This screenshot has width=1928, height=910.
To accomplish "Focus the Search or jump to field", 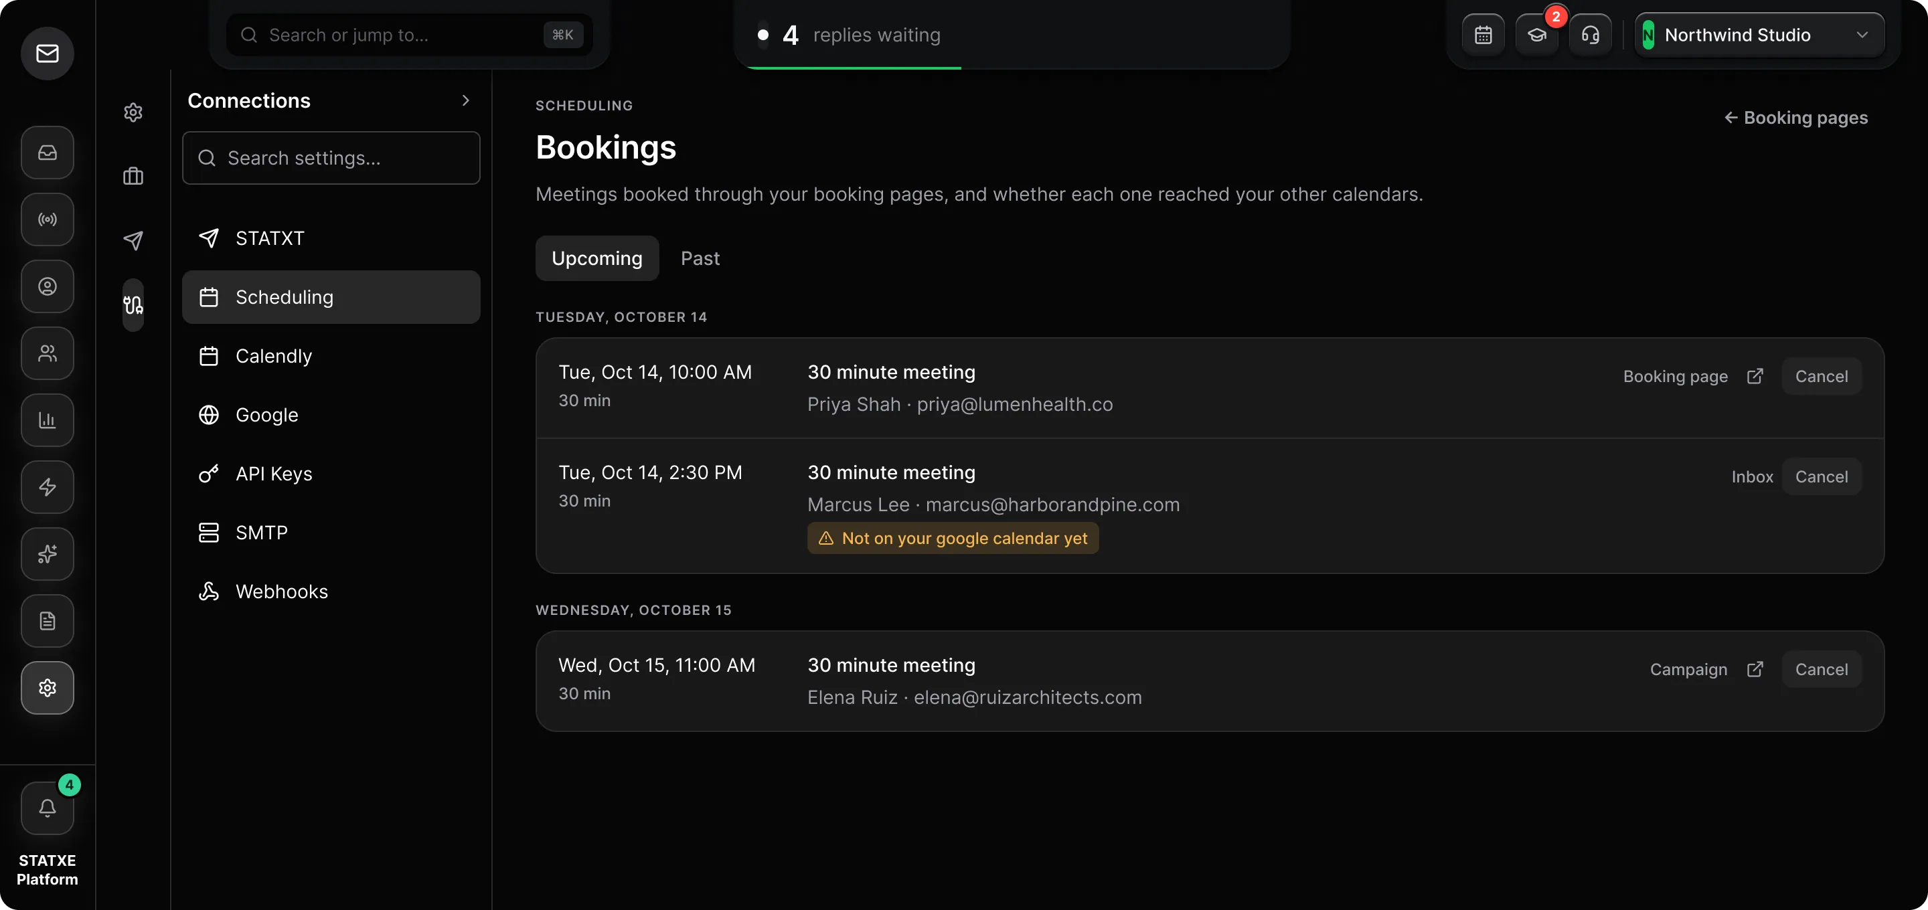I will (x=410, y=35).
